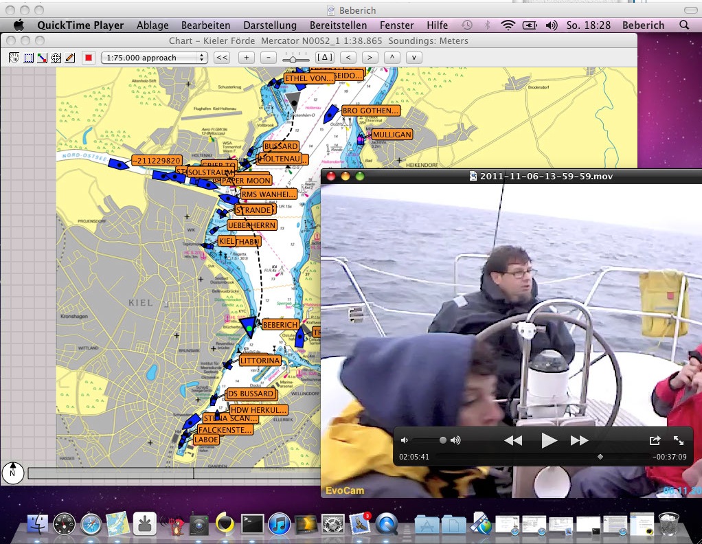Viewport: 702px width, 544px height.
Task: Open iTunes from the dock
Action: (x=280, y=524)
